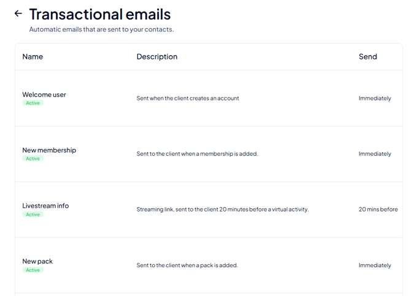The width and height of the screenshot is (411, 296).
Task: Click the Active badge under New membership
Action: coord(33,159)
